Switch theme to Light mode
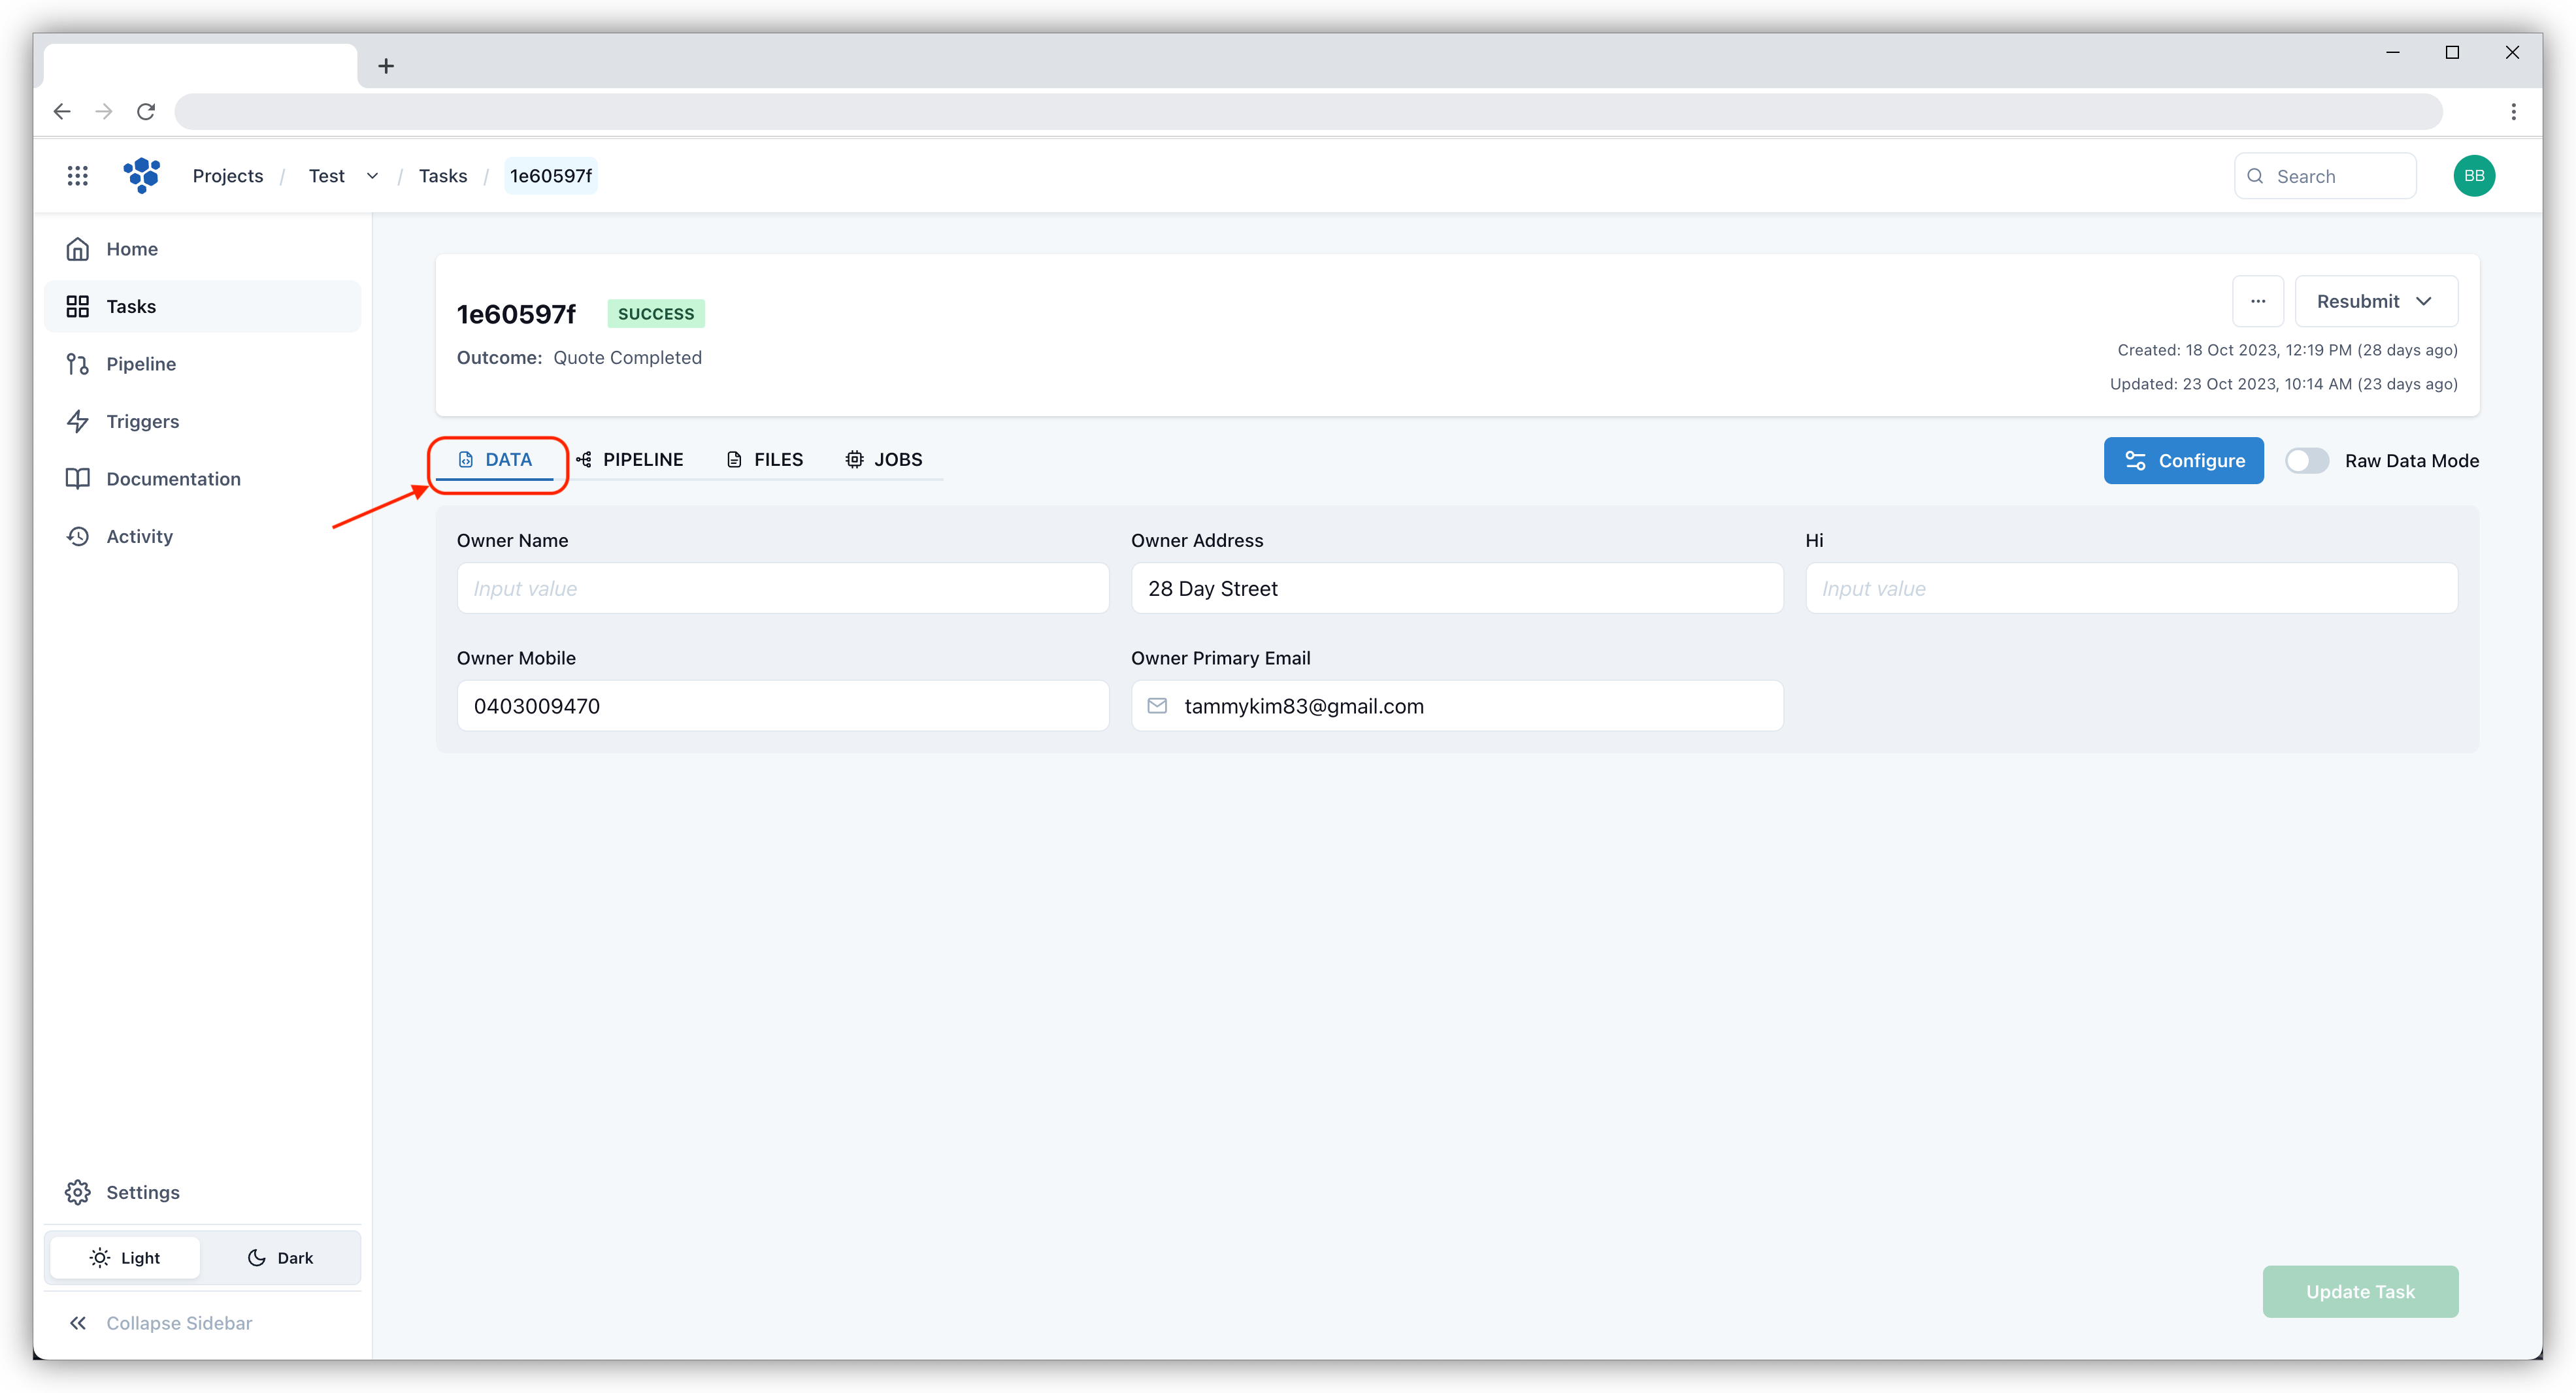This screenshot has height=1393, width=2576. pyautogui.click(x=124, y=1257)
